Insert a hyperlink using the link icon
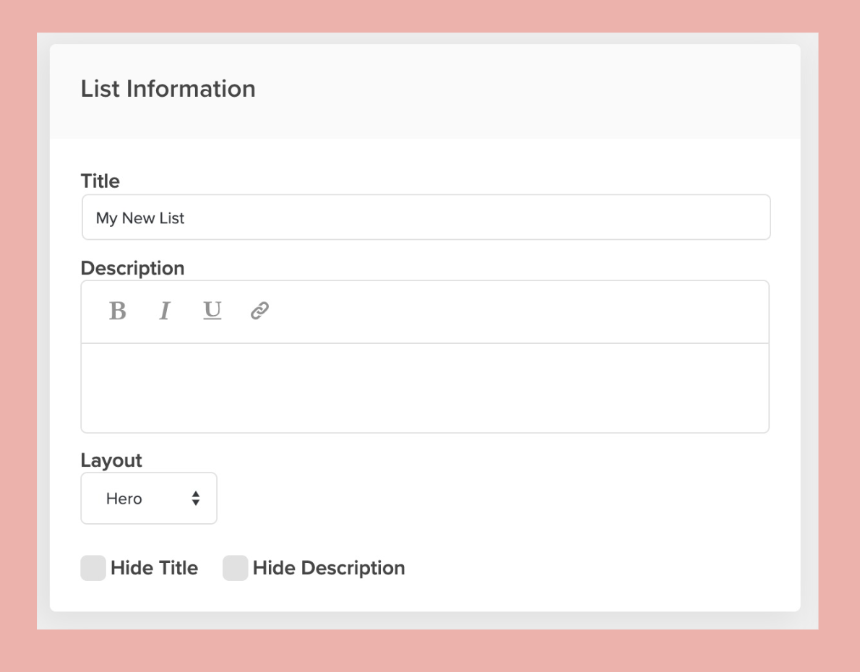Image resolution: width=860 pixels, height=672 pixels. point(259,311)
